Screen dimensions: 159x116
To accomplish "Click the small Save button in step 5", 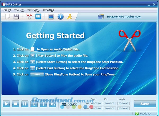I will tap(37, 74).
